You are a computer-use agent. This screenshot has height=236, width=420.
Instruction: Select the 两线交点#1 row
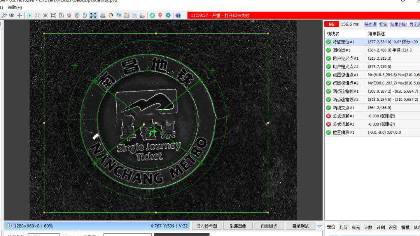tap(372, 108)
